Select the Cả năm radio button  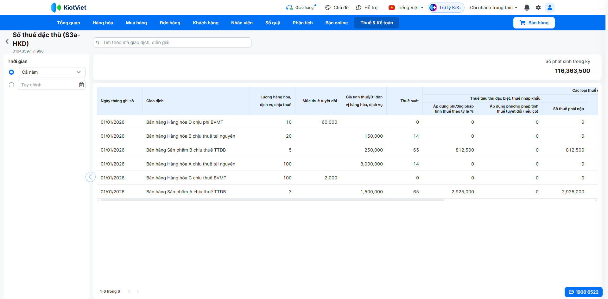pos(11,72)
